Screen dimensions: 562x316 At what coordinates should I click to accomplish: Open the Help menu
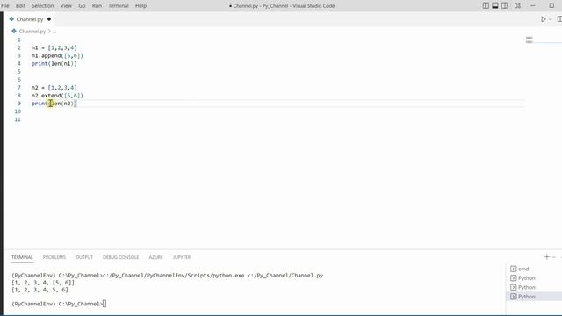point(140,6)
